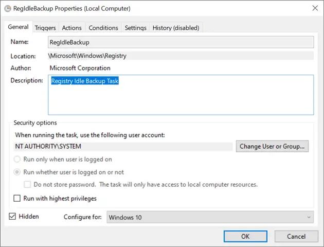Click inside the Description text box
This screenshot has height=247, width=324.
tap(181, 95)
